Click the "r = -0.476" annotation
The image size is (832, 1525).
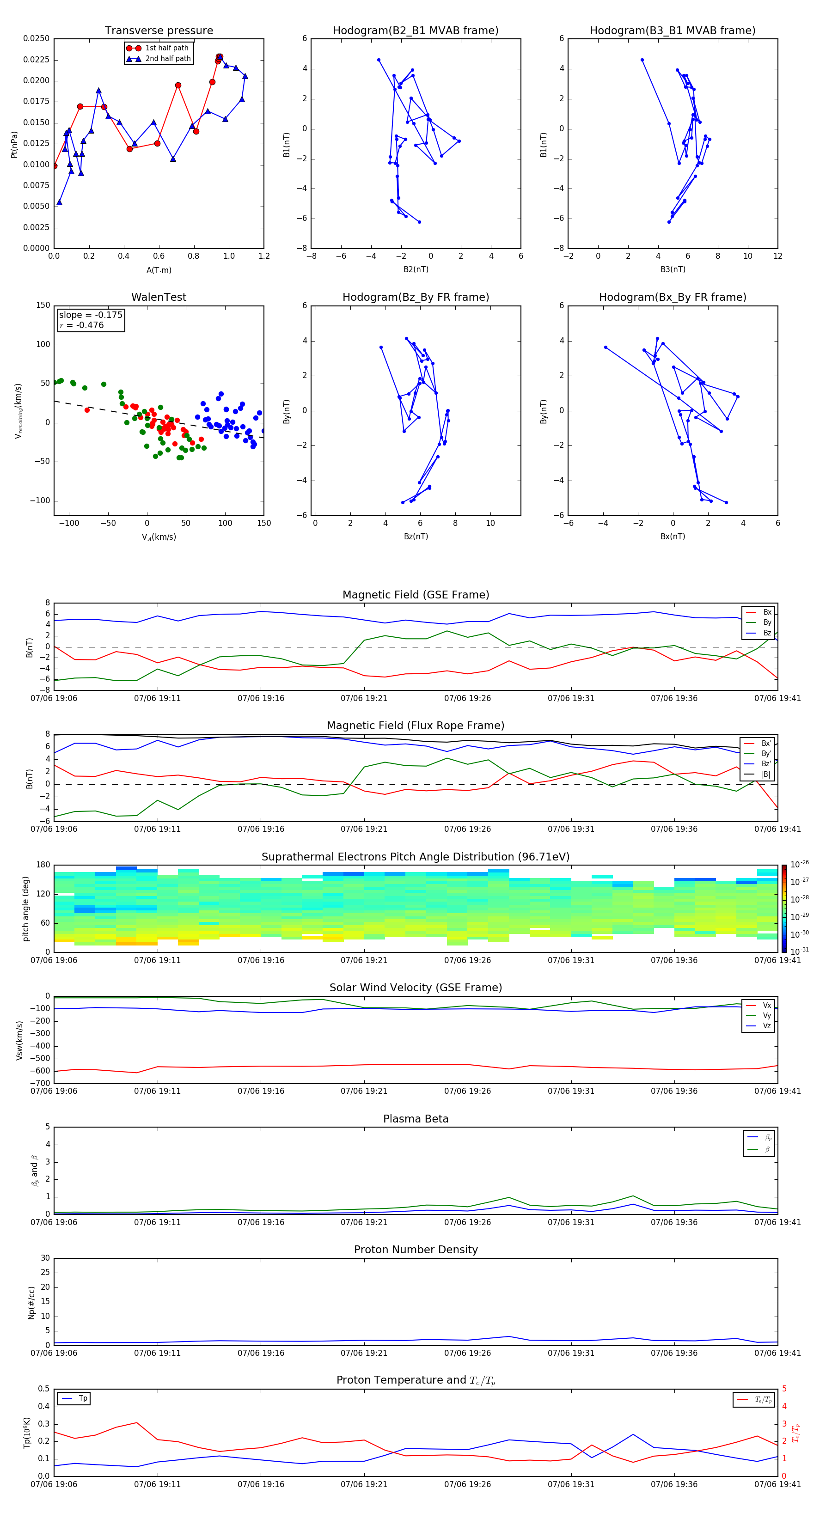click(x=81, y=325)
